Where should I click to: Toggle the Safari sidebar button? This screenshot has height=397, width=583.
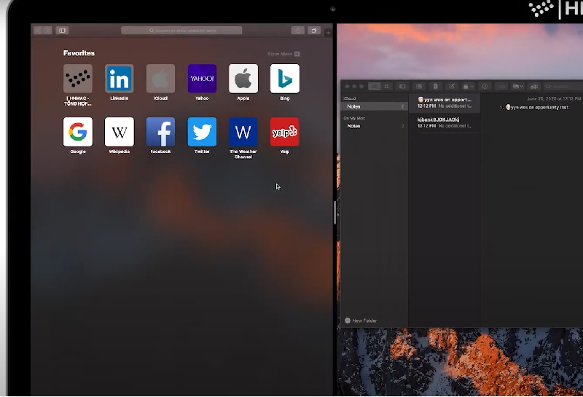point(63,31)
